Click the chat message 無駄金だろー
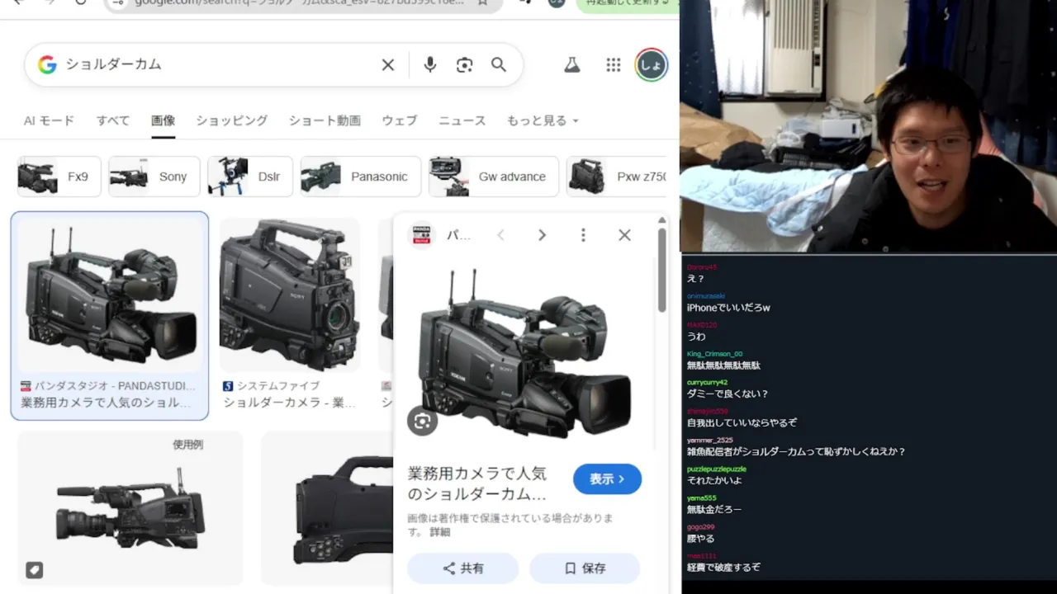 714,509
